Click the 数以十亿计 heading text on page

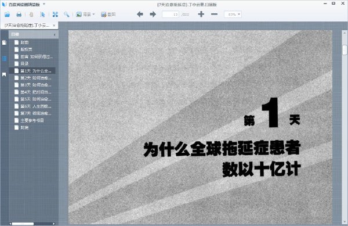(262, 169)
